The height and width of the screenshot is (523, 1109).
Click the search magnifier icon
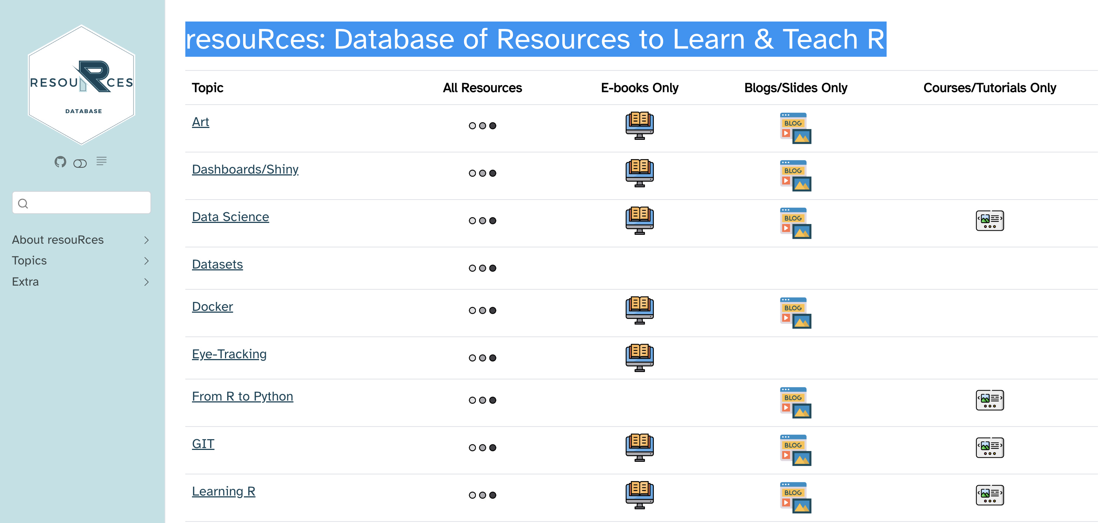click(23, 203)
